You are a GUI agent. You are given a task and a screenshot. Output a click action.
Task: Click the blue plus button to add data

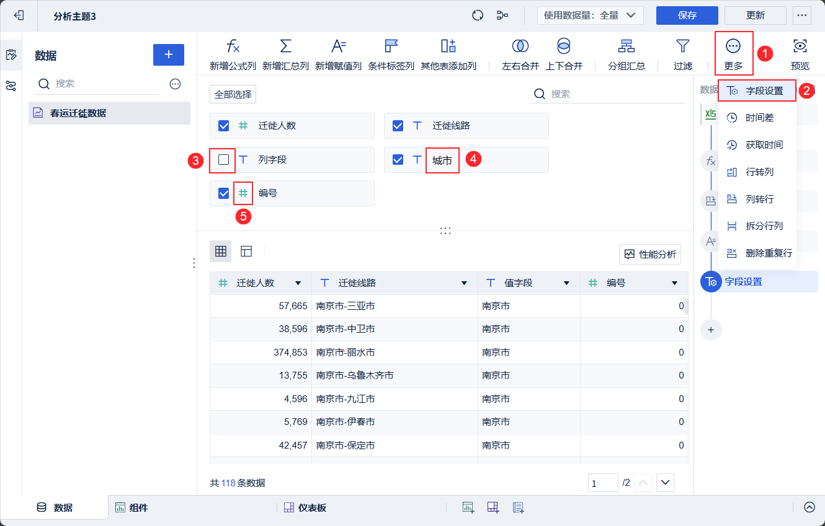[x=169, y=55]
